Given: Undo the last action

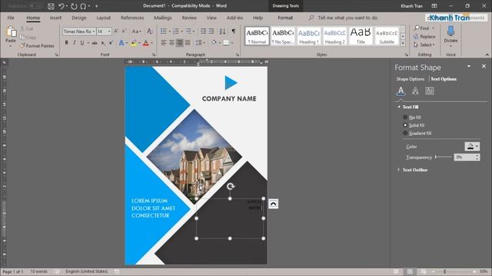Looking at the screenshot, I should (x=61, y=6).
